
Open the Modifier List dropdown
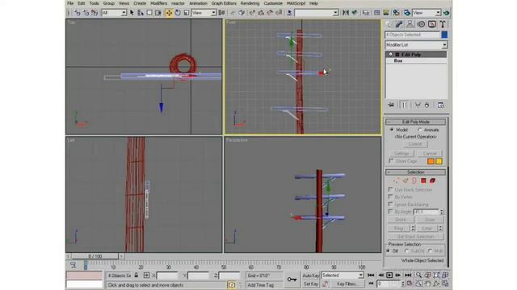416,45
